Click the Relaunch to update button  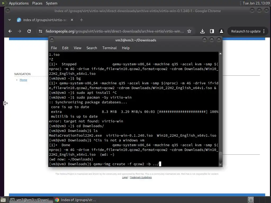pos(246,31)
